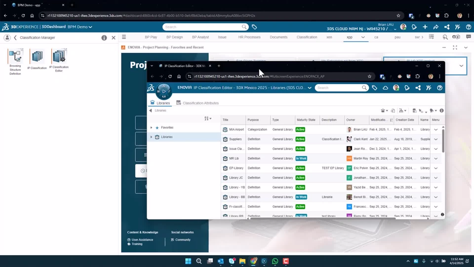This screenshot has height=267, width=474.
Task: Open the Windows Start menu
Action: pyautogui.click(x=188, y=261)
